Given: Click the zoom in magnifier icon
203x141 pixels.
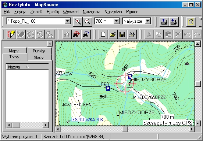Looking at the screenshot, I should tap(78, 22).
